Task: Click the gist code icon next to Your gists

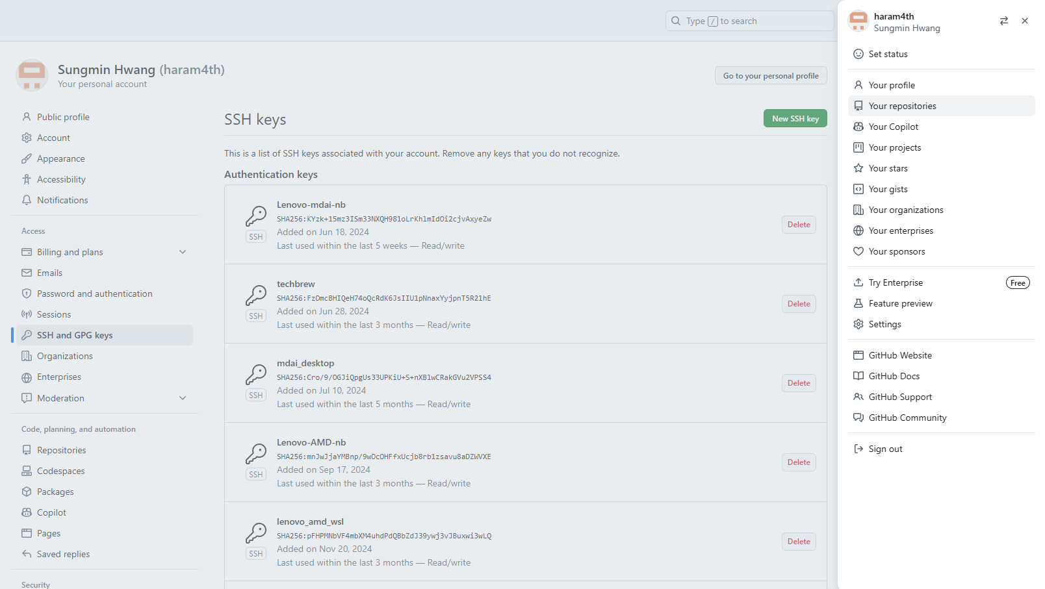Action: 858,189
